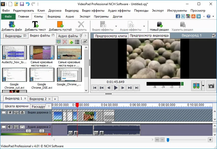This screenshot has width=217, height=149.
Task: Click the timeline zoom slider handle
Action: 168,140
